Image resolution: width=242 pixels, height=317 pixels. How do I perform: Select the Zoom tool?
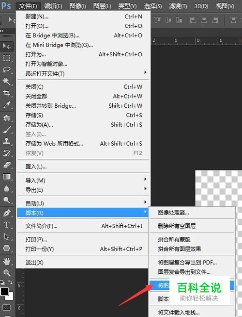pyautogui.click(x=7, y=273)
